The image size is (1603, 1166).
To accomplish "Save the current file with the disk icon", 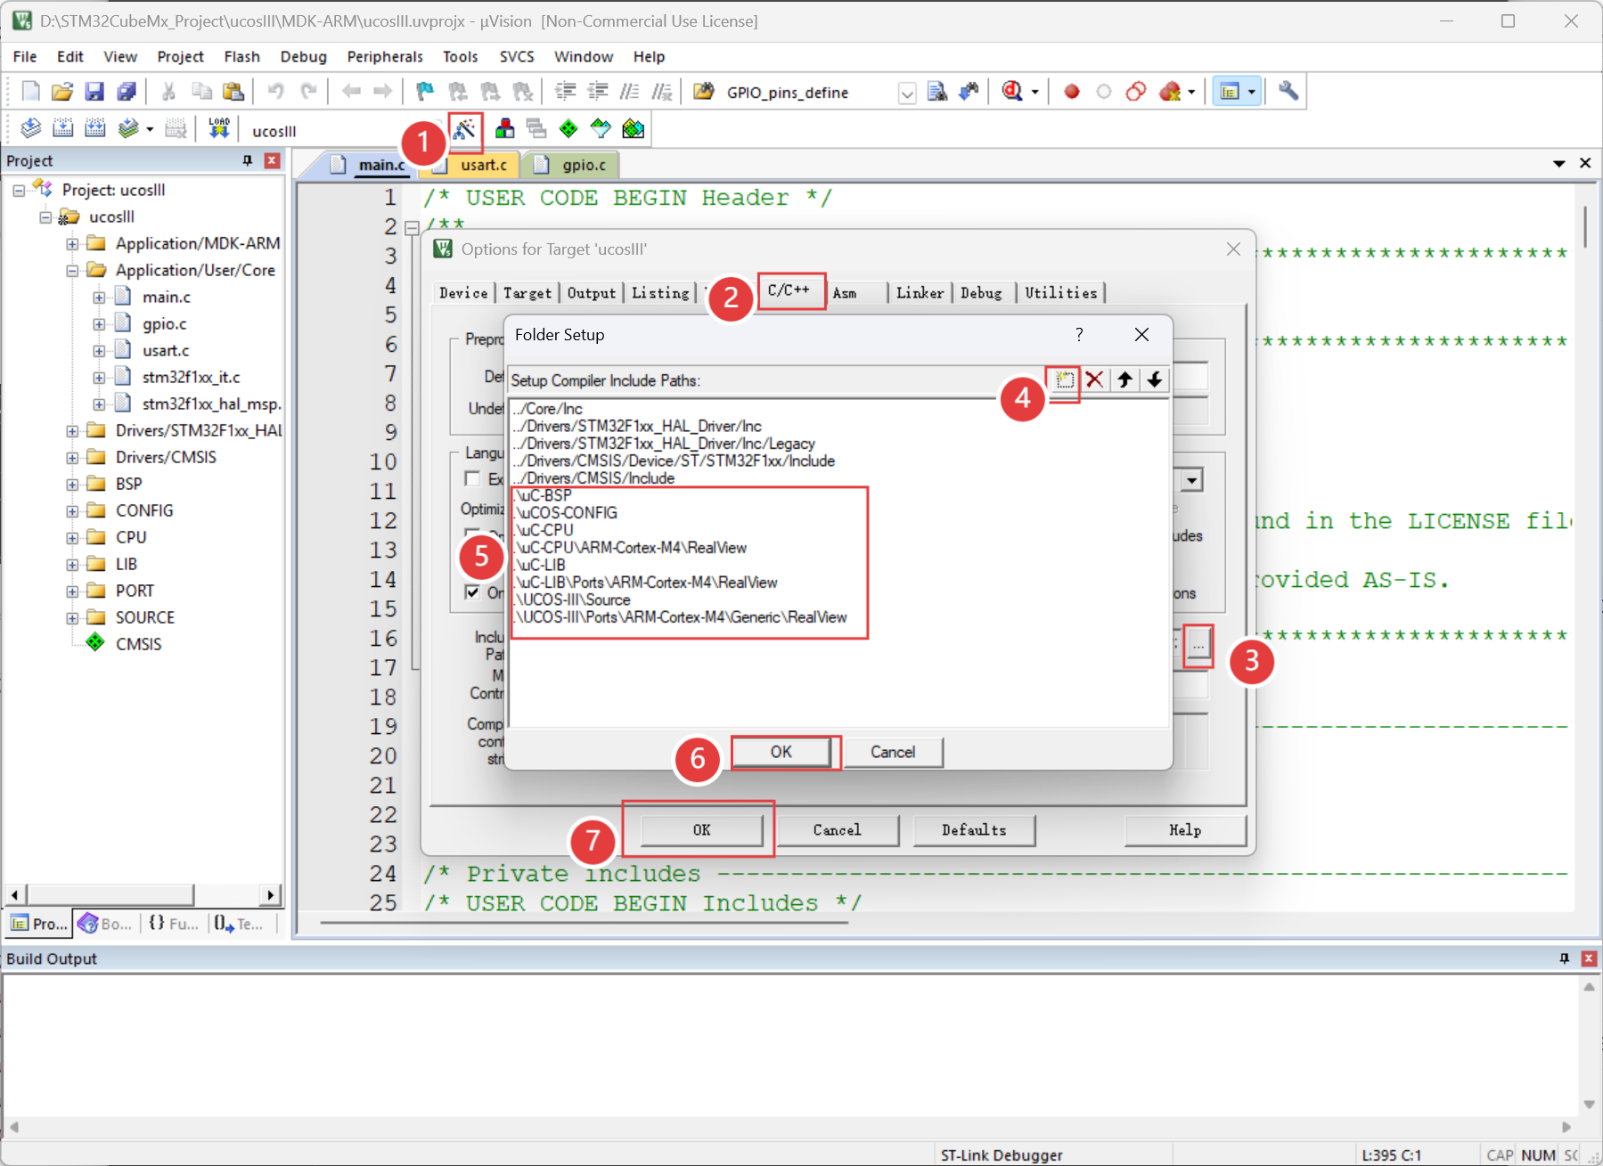I will (x=94, y=92).
